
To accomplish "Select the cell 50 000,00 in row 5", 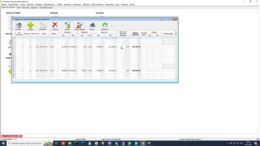I will 98,47.
